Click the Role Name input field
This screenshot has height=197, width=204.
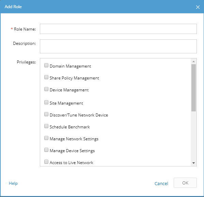(x=118, y=29)
